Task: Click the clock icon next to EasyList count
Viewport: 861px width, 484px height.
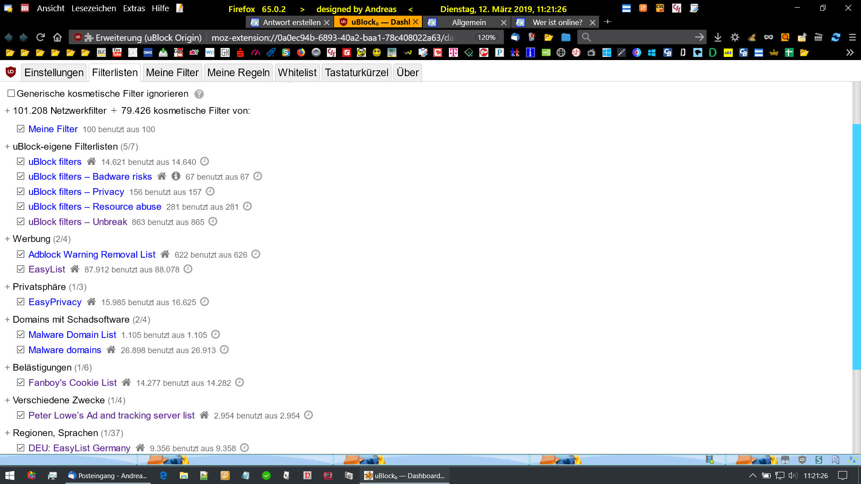Action: pos(188,269)
